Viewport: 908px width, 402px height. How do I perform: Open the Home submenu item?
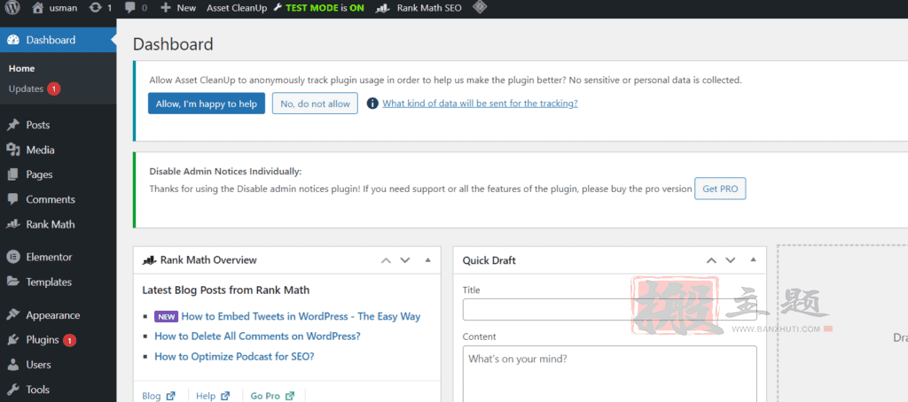click(22, 68)
